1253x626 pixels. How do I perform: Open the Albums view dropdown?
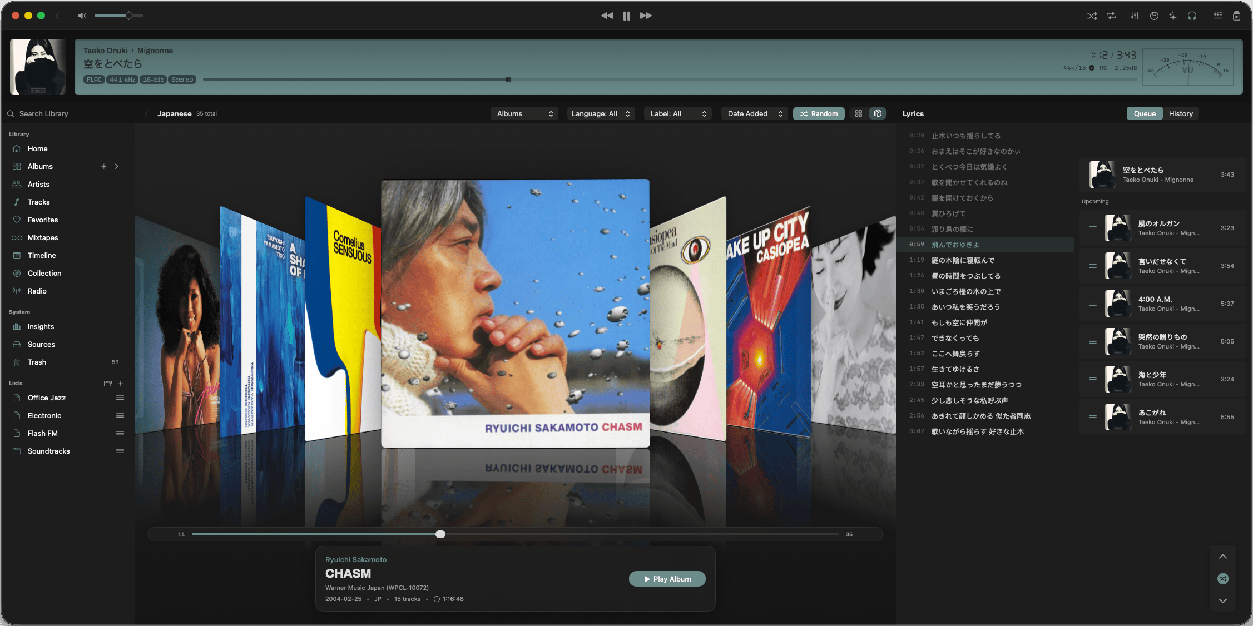(524, 113)
